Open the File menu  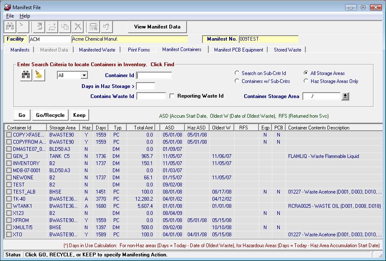pos(10,16)
